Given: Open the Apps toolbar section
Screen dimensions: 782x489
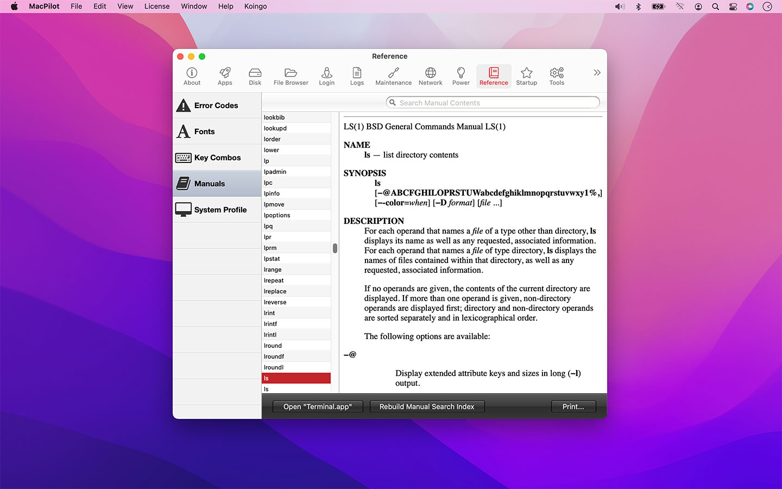Looking at the screenshot, I should (225, 76).
